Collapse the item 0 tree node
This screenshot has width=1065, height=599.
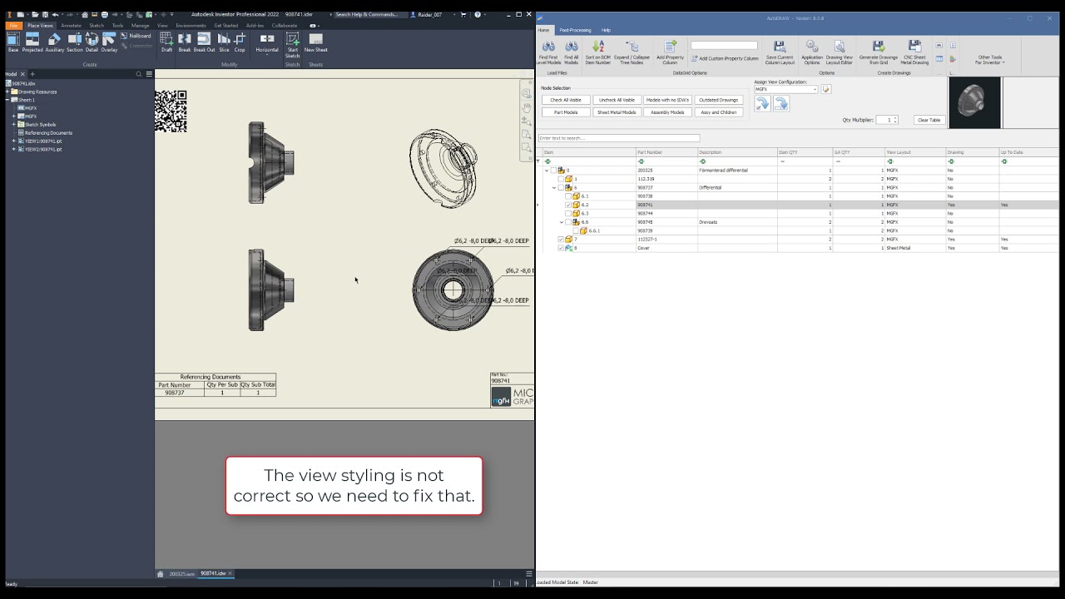547,171
